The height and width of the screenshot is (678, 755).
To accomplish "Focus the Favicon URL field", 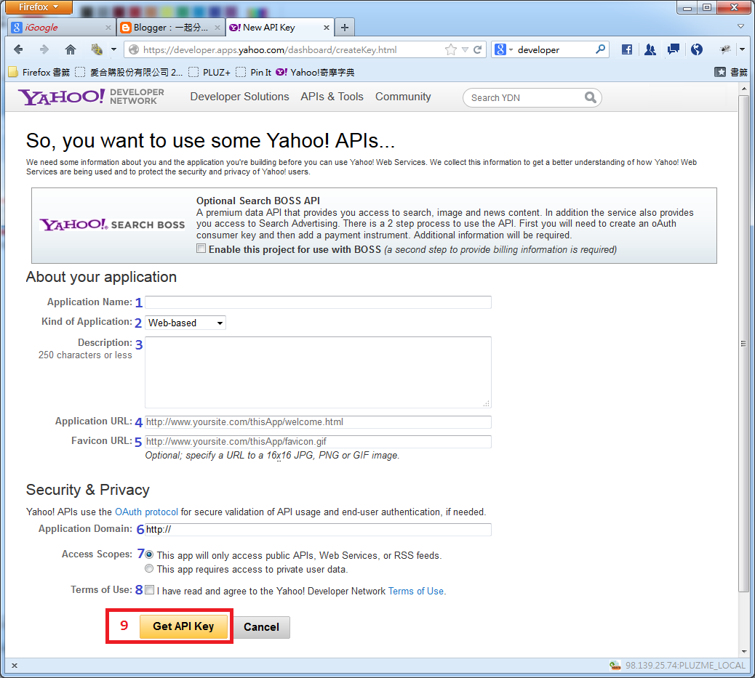I will [318, 442].
